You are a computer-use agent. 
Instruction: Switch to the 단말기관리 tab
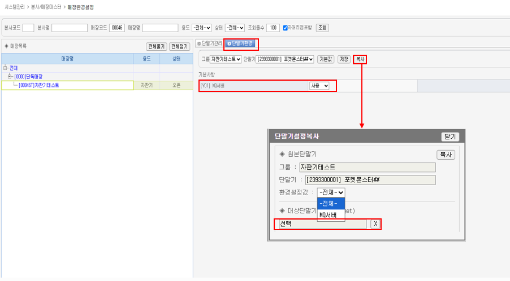click(x=209, y=43)
